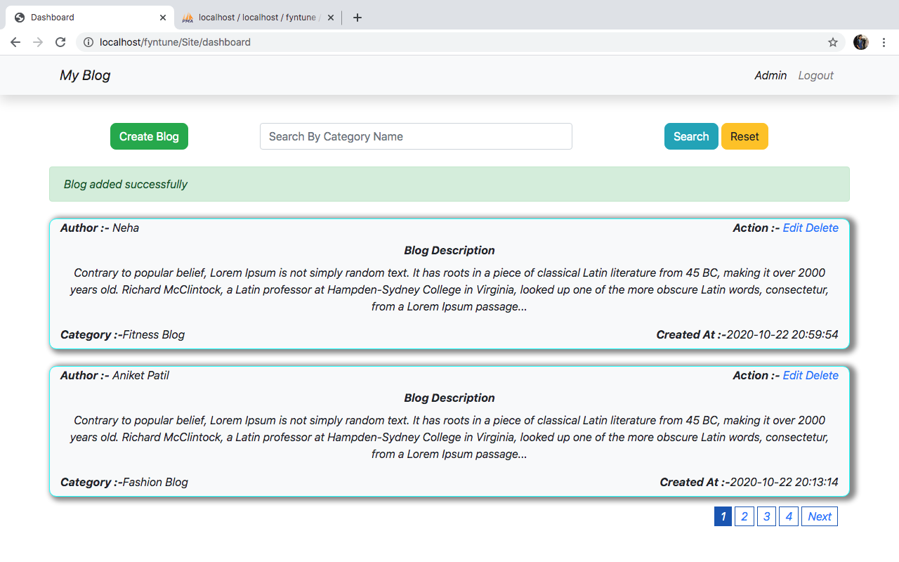The image size is (899, 562).
Task: Focus the Search By Category Name field
Action: [416, 136]
